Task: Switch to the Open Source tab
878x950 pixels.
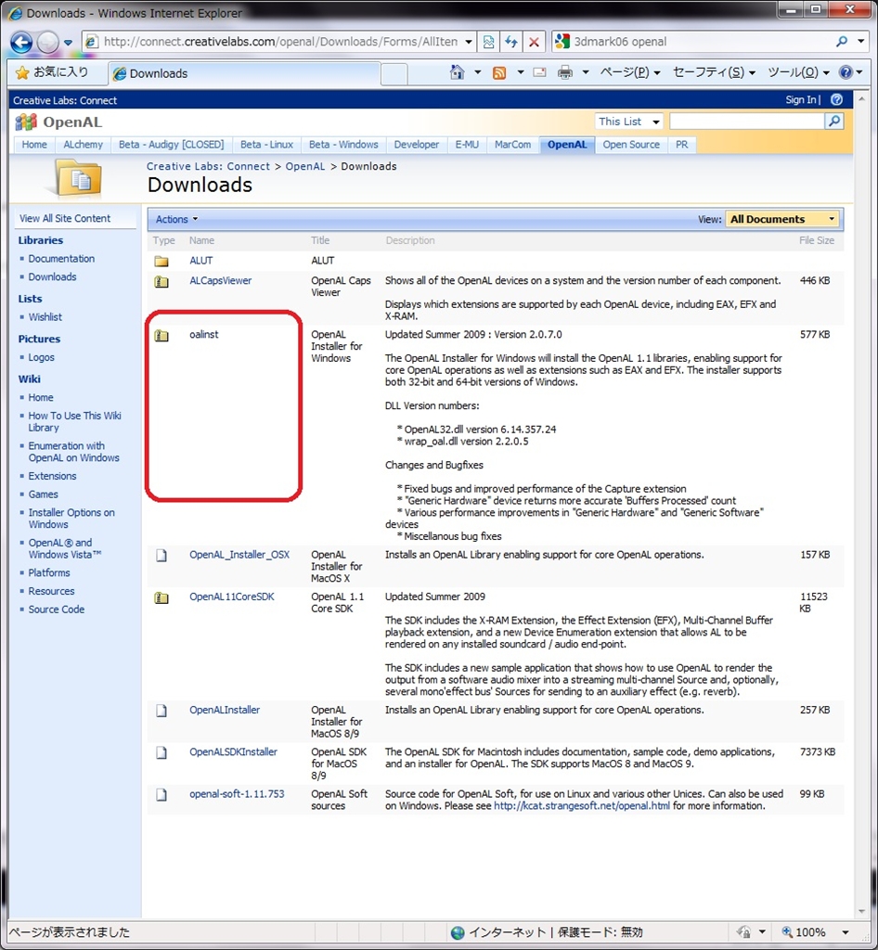Action: 631,145
